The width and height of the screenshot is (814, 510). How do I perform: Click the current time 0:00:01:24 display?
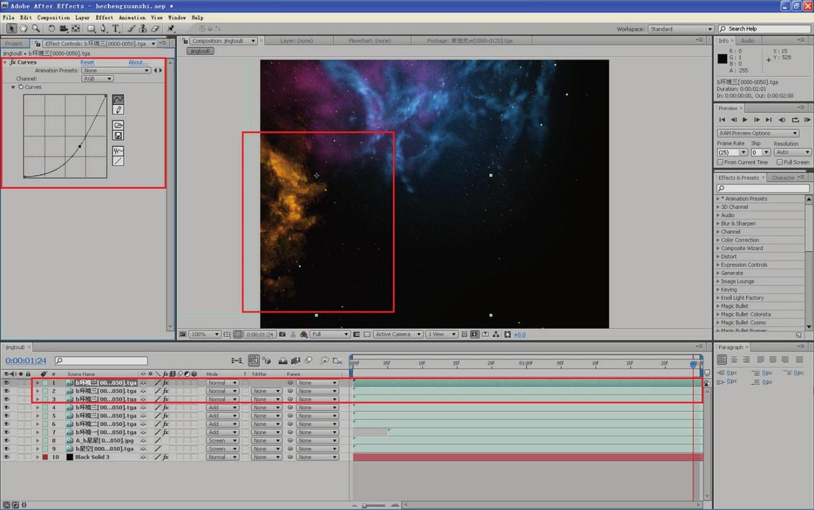pos(26,361)
